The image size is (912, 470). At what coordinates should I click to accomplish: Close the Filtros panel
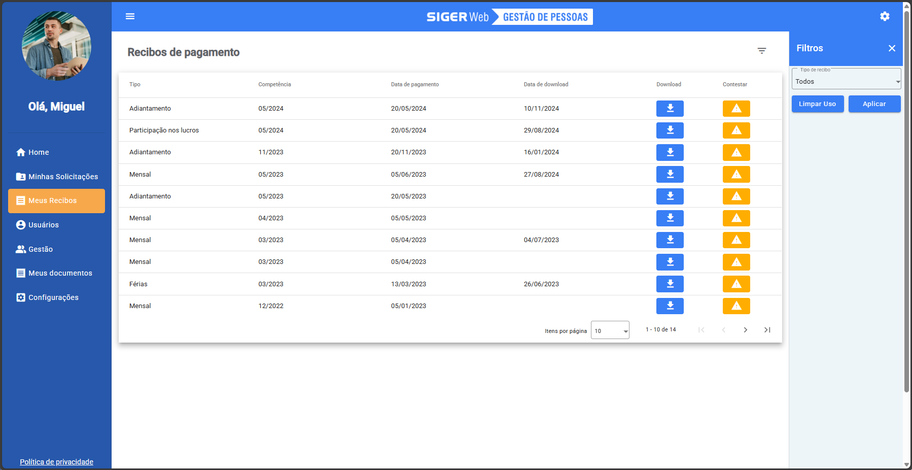point(892,48)
